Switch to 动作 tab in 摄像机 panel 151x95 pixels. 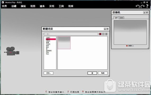point(121,18)
